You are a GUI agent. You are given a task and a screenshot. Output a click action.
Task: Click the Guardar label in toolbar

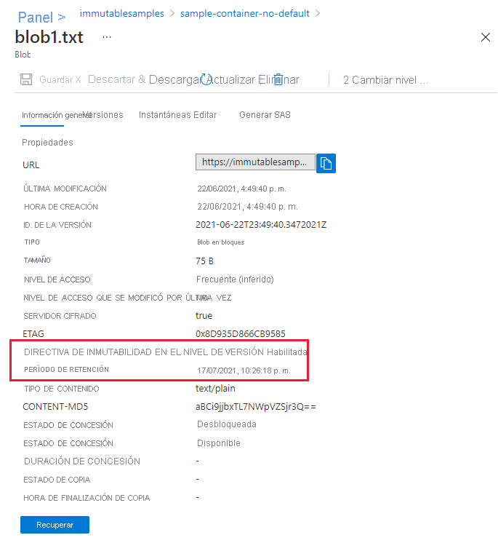coord(56,80)
